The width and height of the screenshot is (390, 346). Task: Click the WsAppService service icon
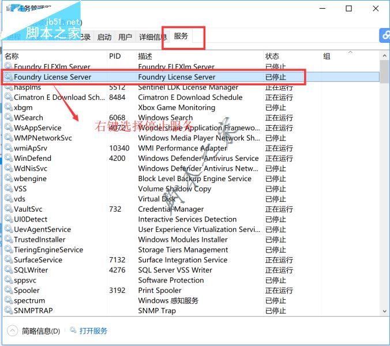click(x=9, y=127)
